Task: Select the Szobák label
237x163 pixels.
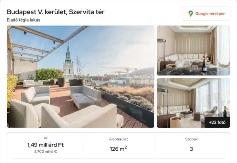Action: [191, 139]
